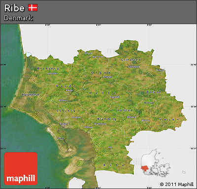Select the Allerslev town label
This screenshot has width=197, height=189.
(53, 73)
